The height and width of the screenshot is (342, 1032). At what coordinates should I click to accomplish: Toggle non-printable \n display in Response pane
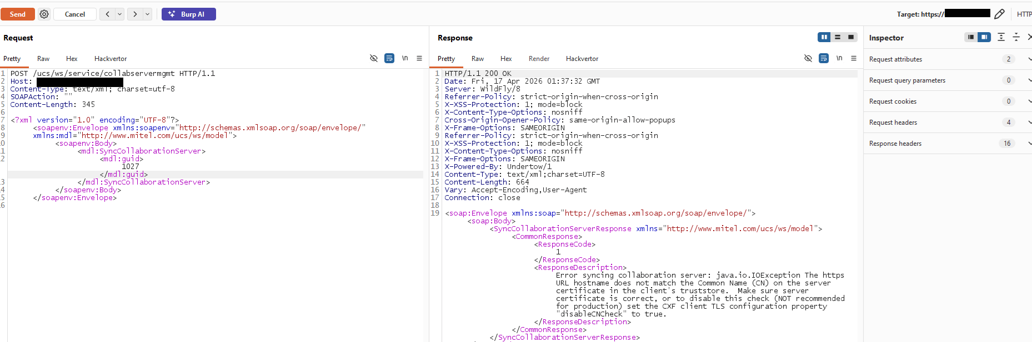tap(839, 58)
